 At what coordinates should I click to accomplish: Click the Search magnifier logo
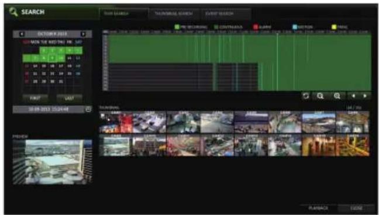click(13, 12)
